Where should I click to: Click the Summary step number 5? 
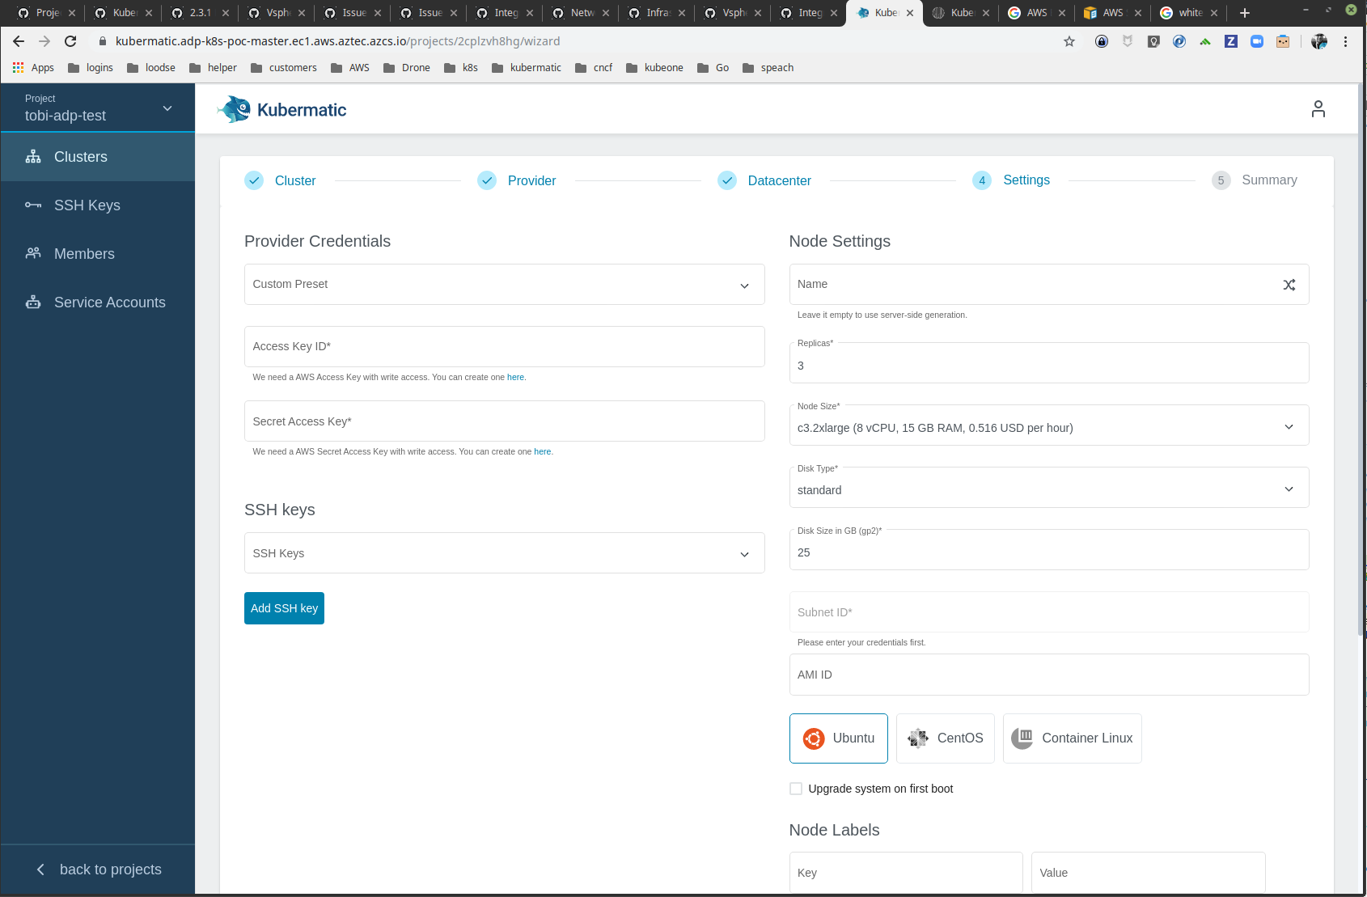coord(1221,180)
